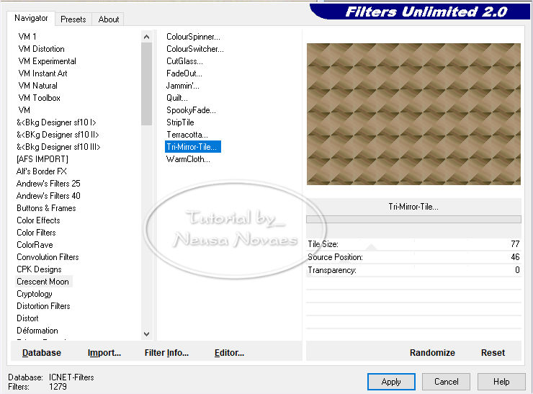Select the Crescent Moon category
This screenshot has height=394, width=533.
(x=42, y=281)
